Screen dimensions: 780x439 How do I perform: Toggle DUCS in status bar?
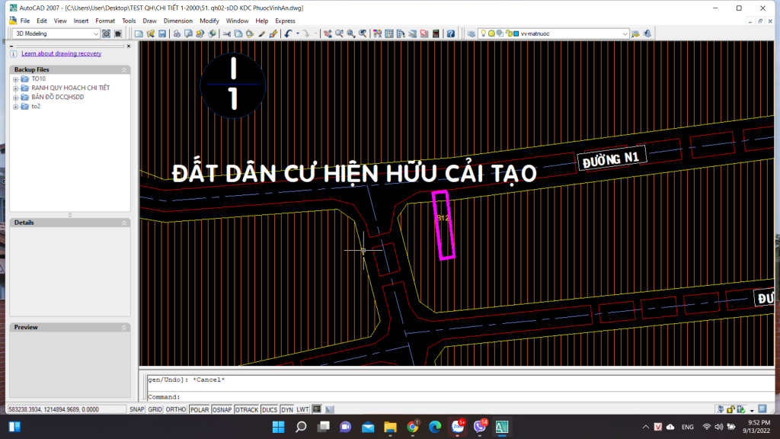coord(270,409)
